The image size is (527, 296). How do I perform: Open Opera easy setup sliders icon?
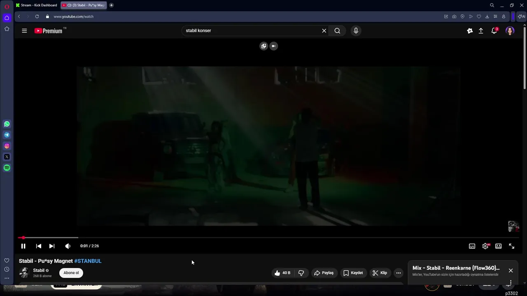(495, 16)
